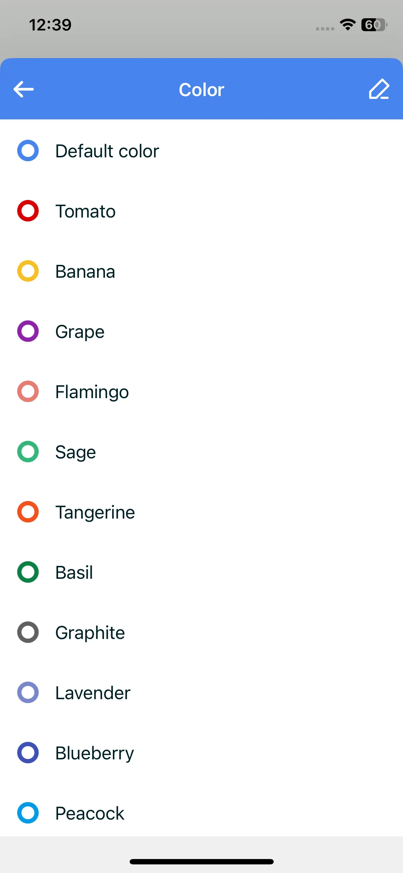Tap the Blueberry option text
Screen dimensions: 403x873
pos(95,753)
